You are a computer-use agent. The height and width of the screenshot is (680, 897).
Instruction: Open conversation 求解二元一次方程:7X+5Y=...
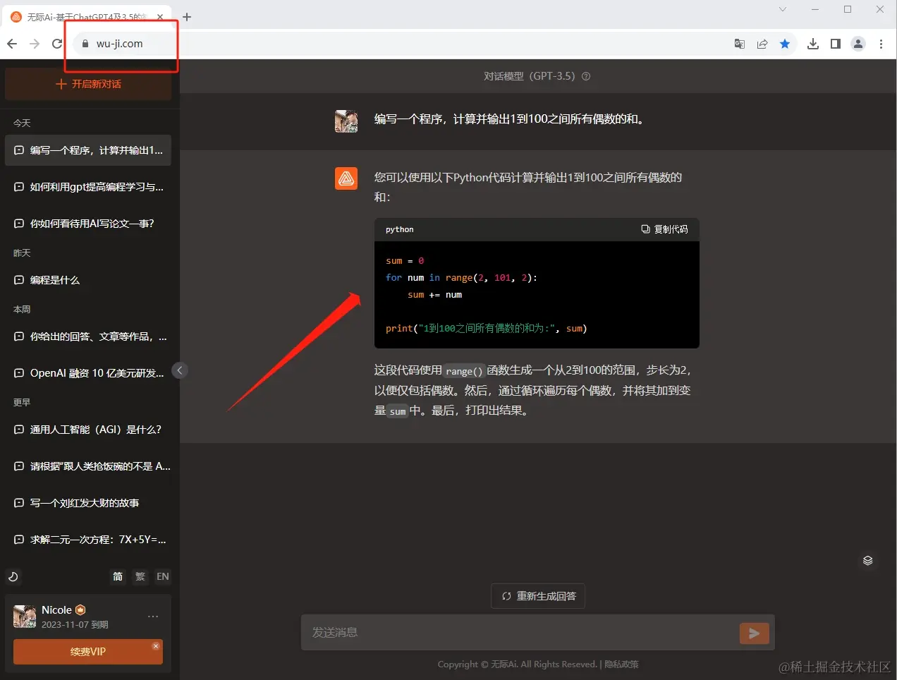point(88,540)
